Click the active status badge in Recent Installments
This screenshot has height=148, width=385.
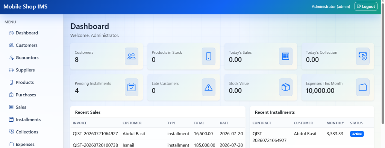click(357, 134)
